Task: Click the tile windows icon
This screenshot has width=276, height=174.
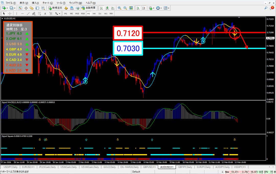Action: pyautogui.click(x=131, y=8)
